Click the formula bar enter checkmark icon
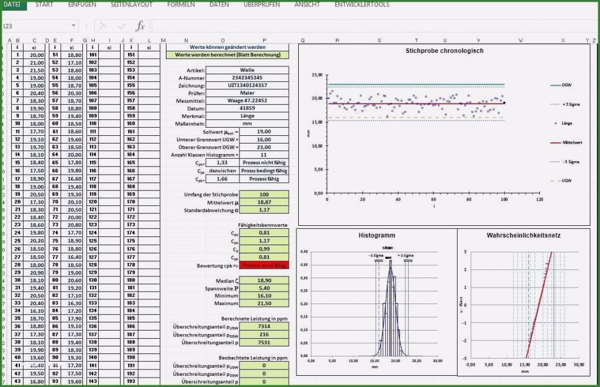This screenshot has width=600, height=387. [122, 26]
